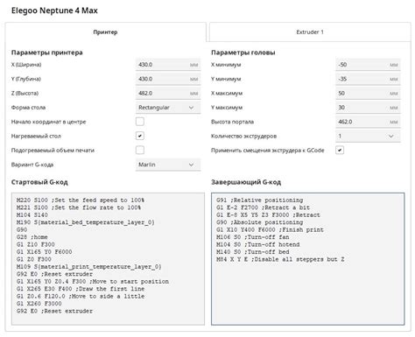Toggle Начало координат в центре checkbox
Screen dimensions: 415x337
(x=140, y=122)
